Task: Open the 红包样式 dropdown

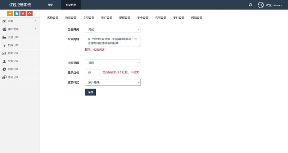Action: pos(113,82)
